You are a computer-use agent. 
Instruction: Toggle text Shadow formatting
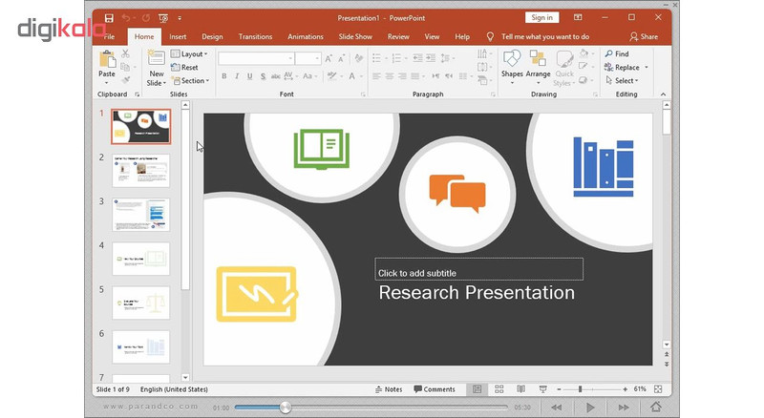264,76
